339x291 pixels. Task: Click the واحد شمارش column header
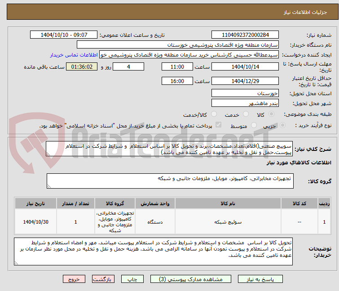(x=155, y=203)
